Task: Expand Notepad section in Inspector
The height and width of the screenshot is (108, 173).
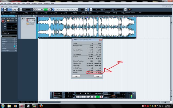Action: coord(9,48)
